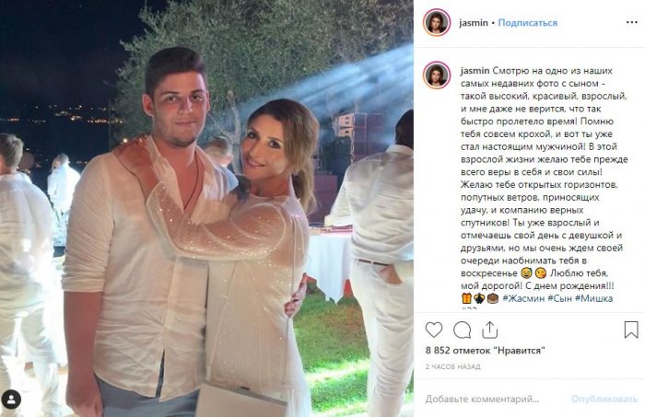Follow jasmin via Подписаться link

pyautogui.click(x=527, y=23)
